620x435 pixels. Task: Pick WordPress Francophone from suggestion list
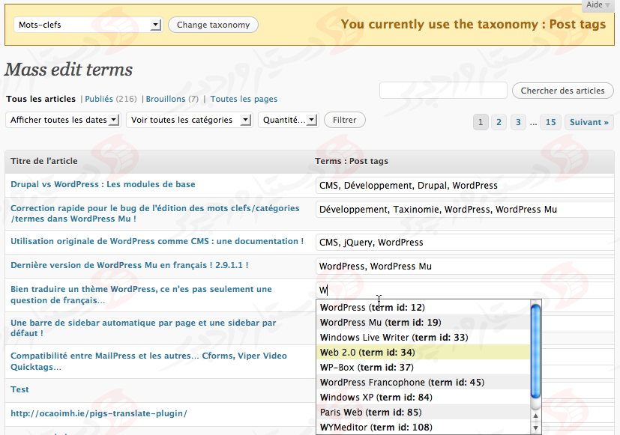point(402,382)
